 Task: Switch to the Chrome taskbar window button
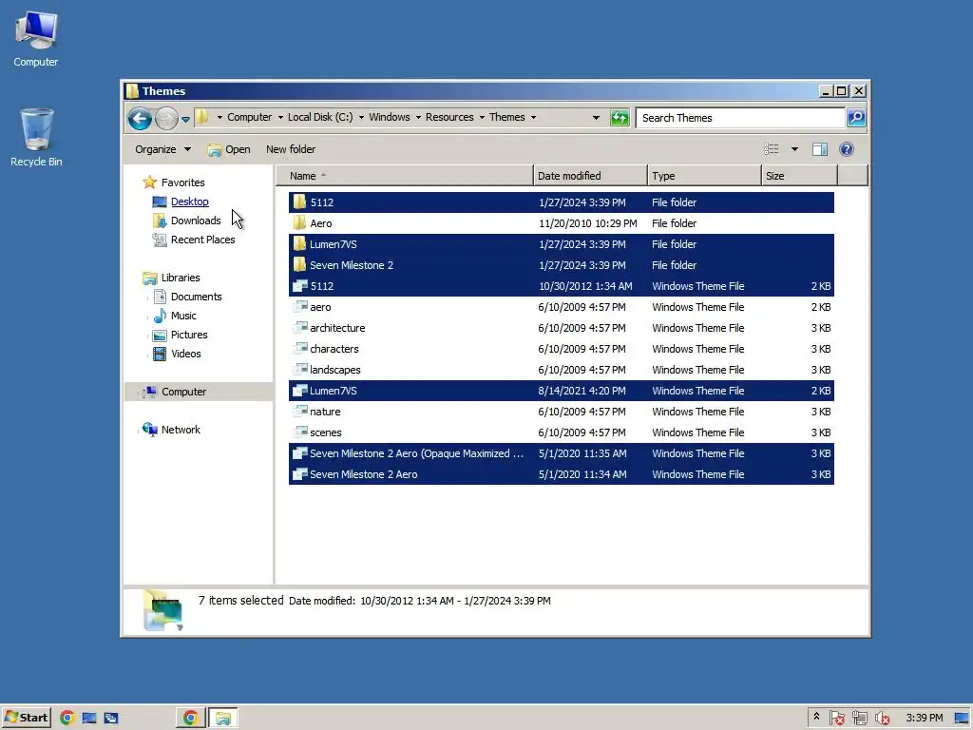click(190, 718)
